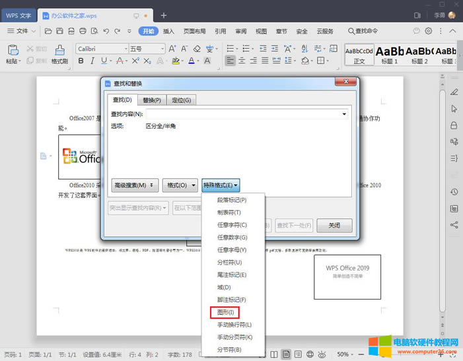
Task: Select center text alignment icon
Action: (x=242, y=61)
